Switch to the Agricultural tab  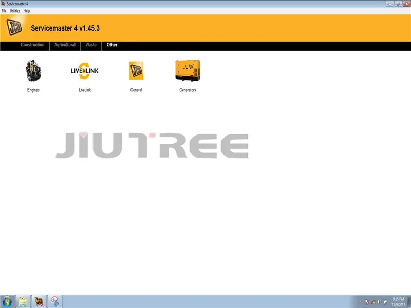pos(65,45)
